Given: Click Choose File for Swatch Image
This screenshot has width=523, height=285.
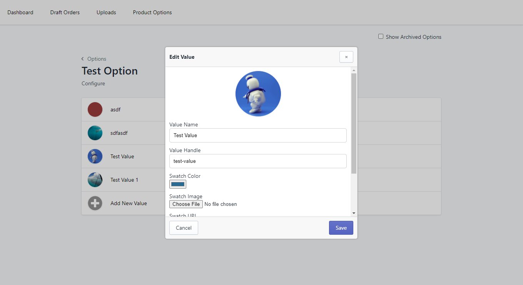Looking at the screenshot, I should pyautogui.click(x=186, y=204).
